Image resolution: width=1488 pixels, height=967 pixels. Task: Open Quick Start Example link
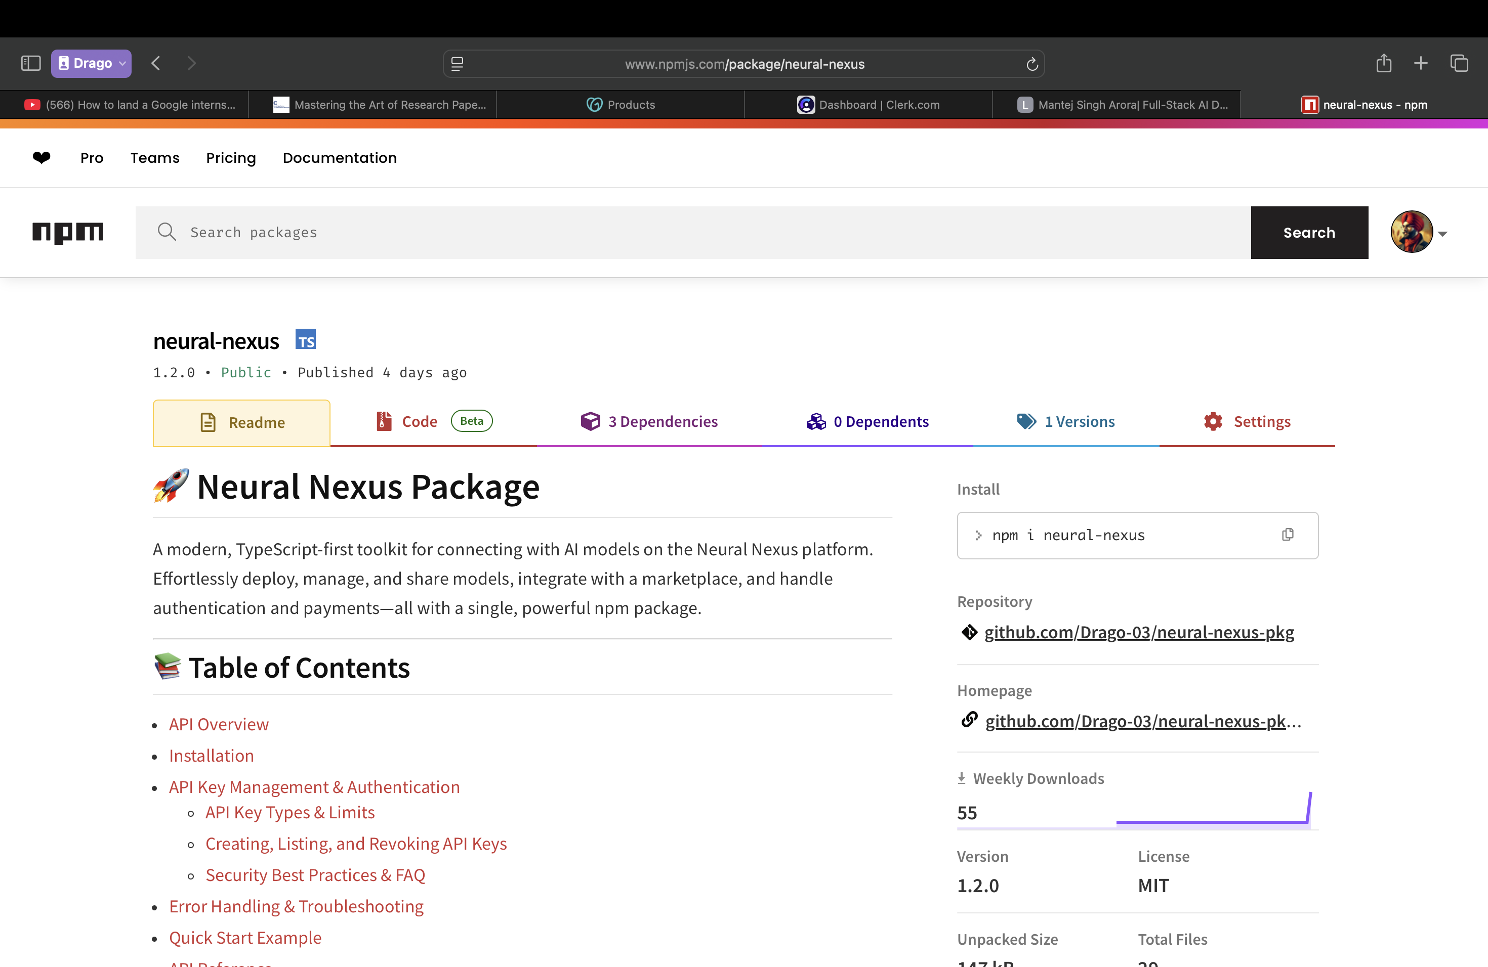[x=245, y=938]
